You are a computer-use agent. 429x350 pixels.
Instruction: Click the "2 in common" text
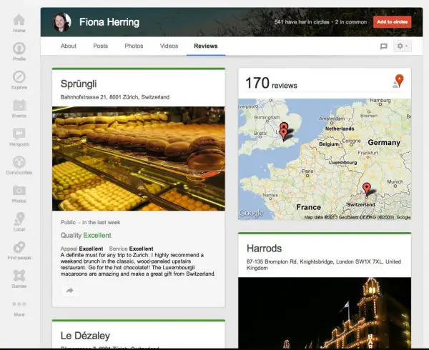351,22
